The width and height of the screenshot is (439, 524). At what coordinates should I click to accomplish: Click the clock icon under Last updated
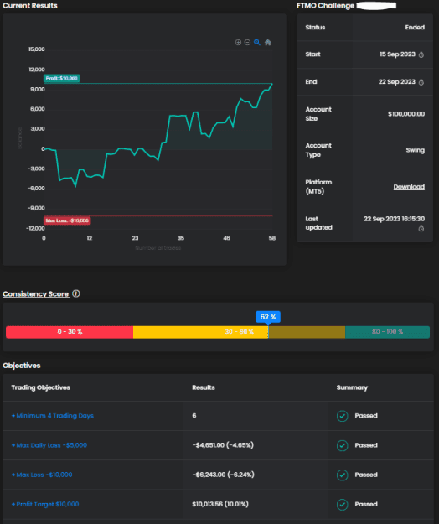(421, 228)
